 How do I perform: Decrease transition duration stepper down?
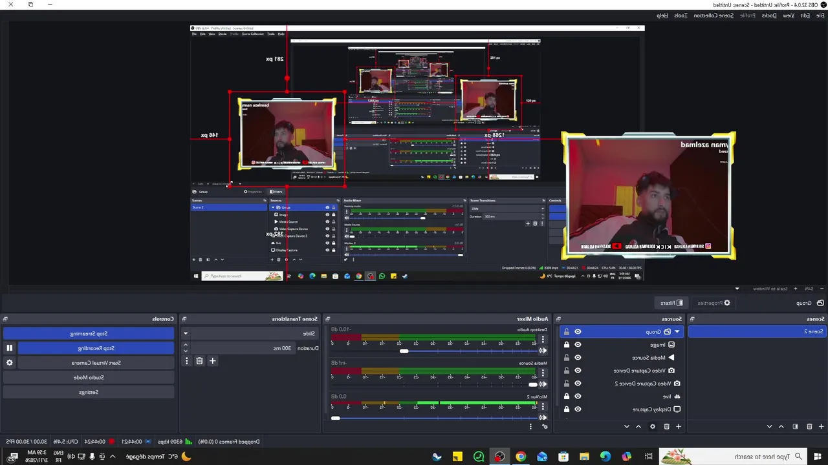click(186, 351)
